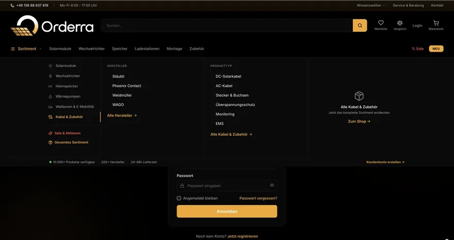Image resolution: width=454 pixels, height=240 pixels.
Task: Click the % Sale link
Action: pyautogui.click(x=417, y=49)
